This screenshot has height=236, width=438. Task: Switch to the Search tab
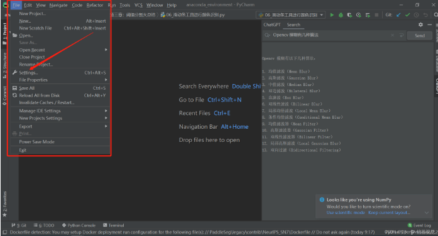[x=293, y=25]
